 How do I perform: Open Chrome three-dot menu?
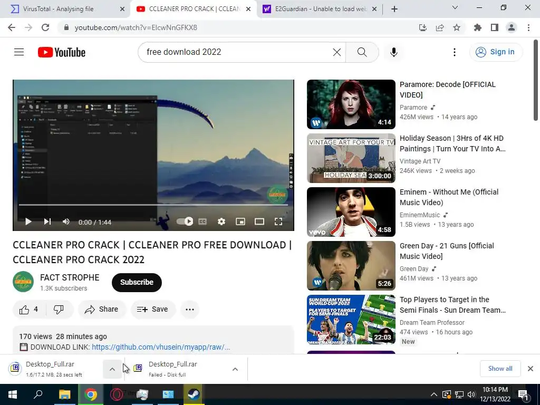coord(528,27)
